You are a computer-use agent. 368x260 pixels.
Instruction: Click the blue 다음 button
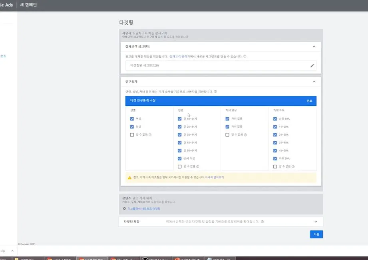316,234
